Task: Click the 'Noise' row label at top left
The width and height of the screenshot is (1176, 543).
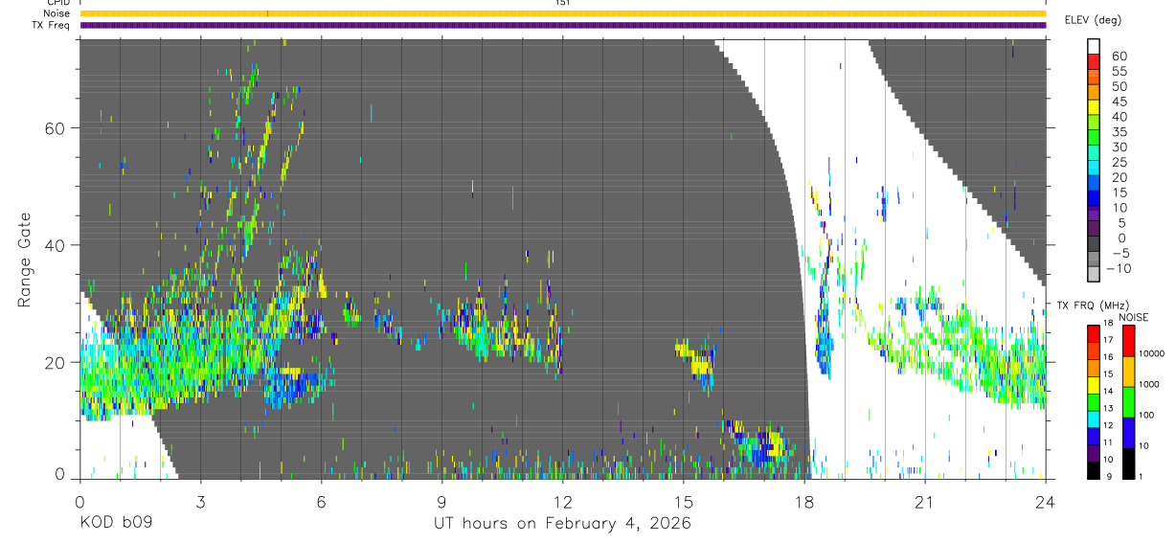Action: 57,13
